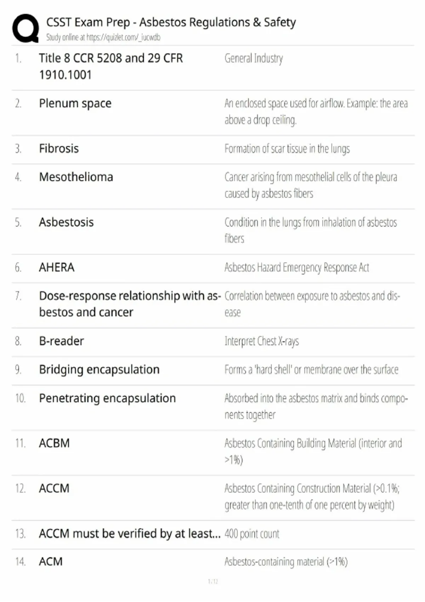Click the 400 point count definition
Viewport: 425px width, 602px height.
[x=252, y=534]
